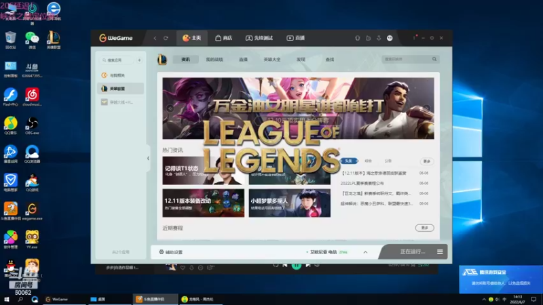Open the hamburger menu beside 正在运行
Image resolution: width=543 pixels, height=305 pixels.
pyautogui.click(x=440, y=251)
